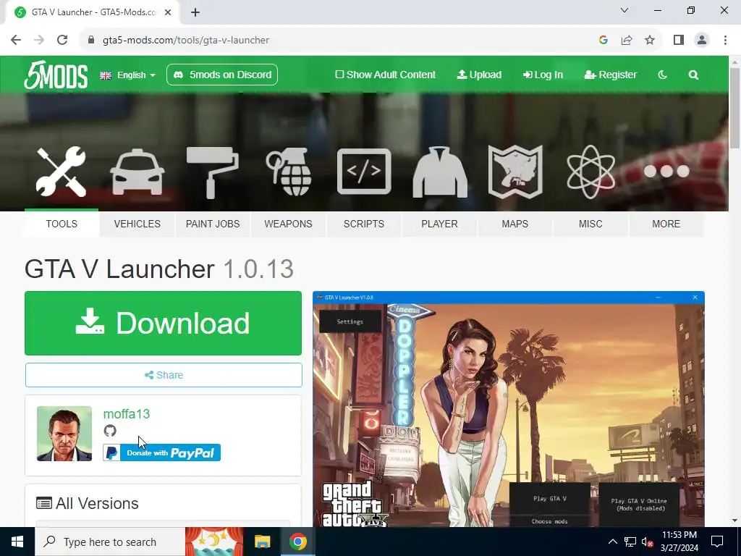Click the browser back arrow
Screen dimensions: 741x556
point(16,41)
